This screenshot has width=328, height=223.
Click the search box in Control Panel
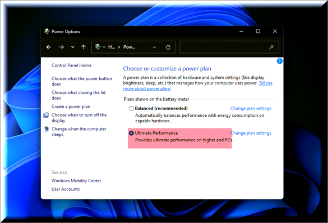tap(229, 47)
